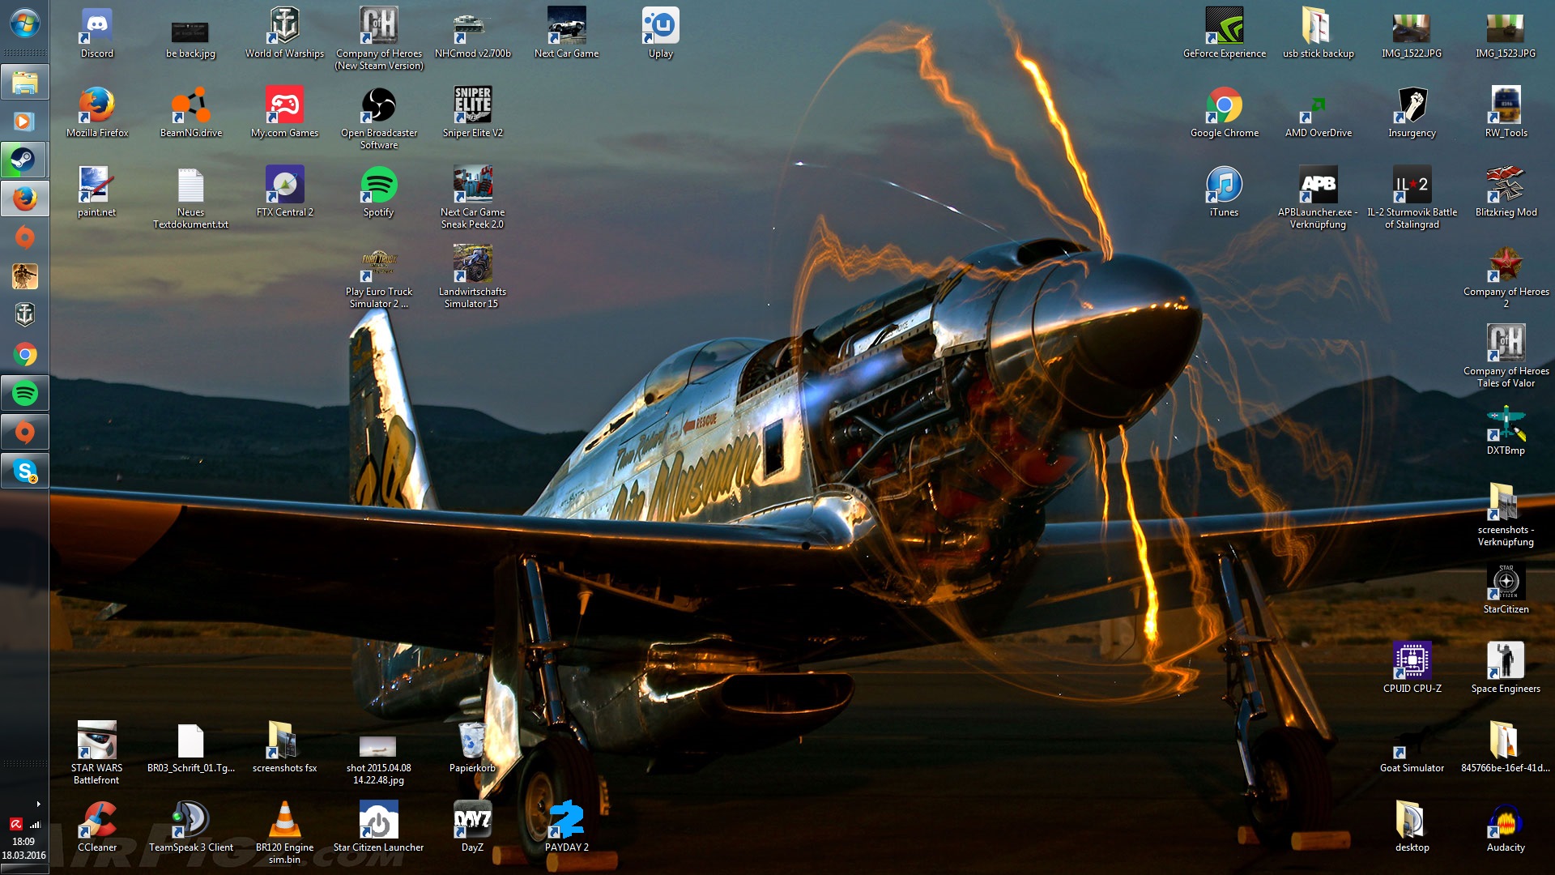Image resolution: width=1555 pixels, height=875 pixels.
Task: Launch Audacity from the desktop
Action: point(1506,821)
